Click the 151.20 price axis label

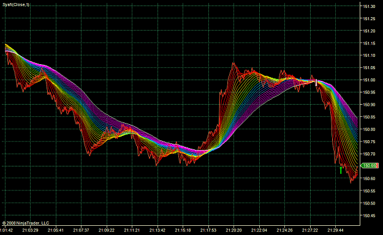coord(369,31)
